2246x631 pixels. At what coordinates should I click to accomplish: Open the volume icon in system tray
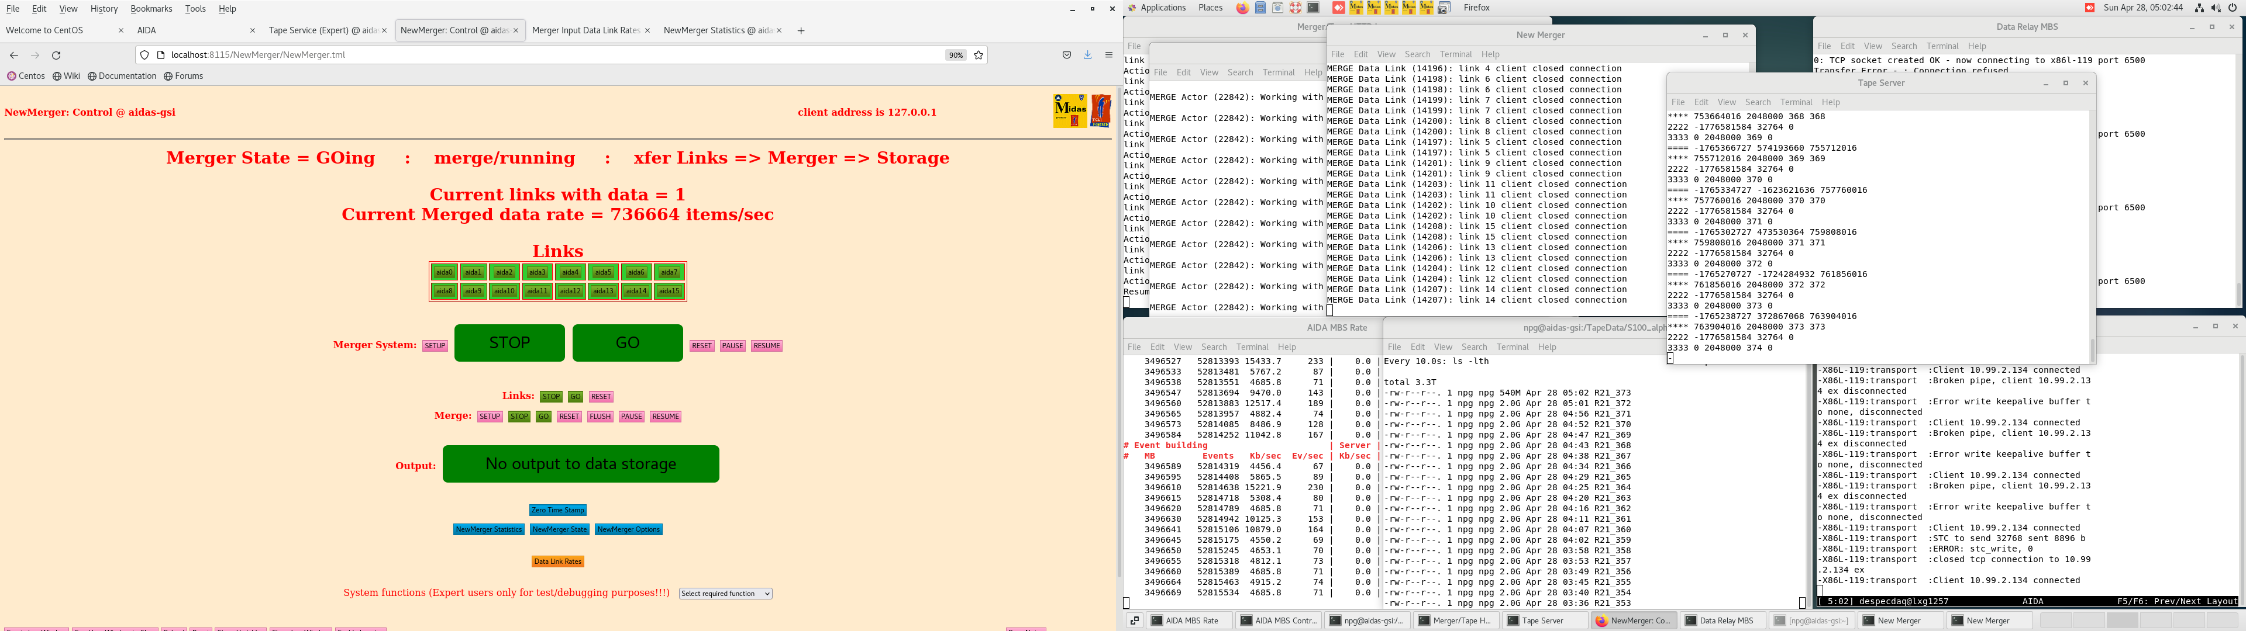coord(2216,8)
